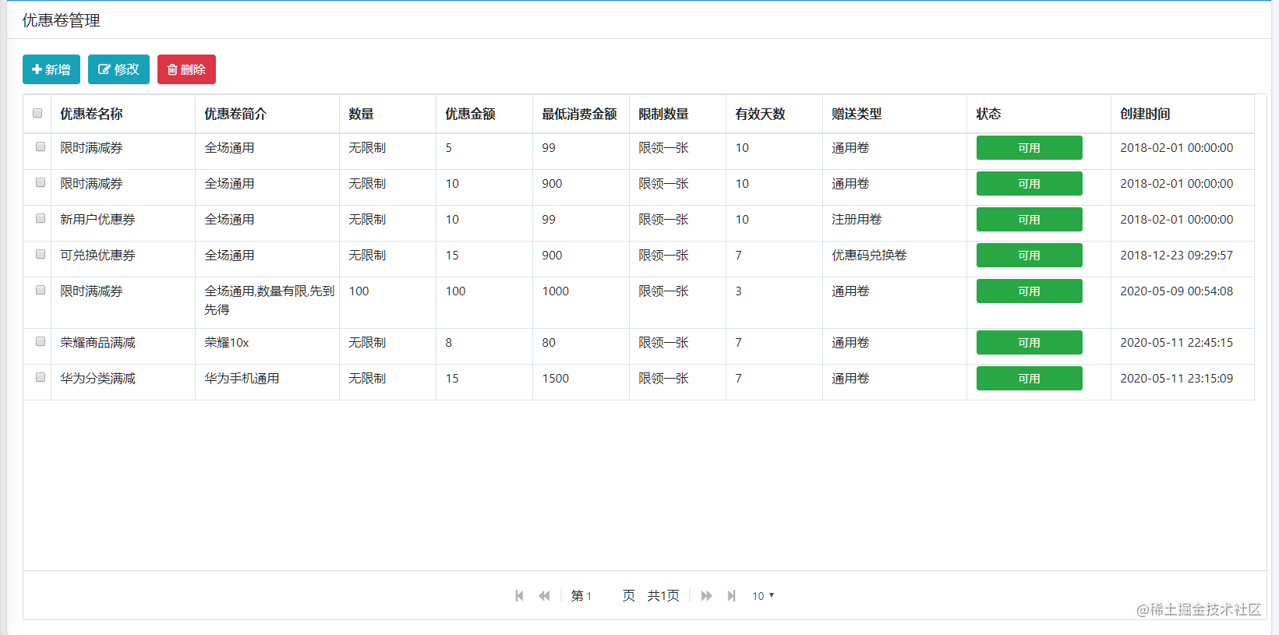This screenshot has height=635, width=1279.
Task: Click the 2020-05-11 23:15:09 timestamp
Action: point(1176,379)
